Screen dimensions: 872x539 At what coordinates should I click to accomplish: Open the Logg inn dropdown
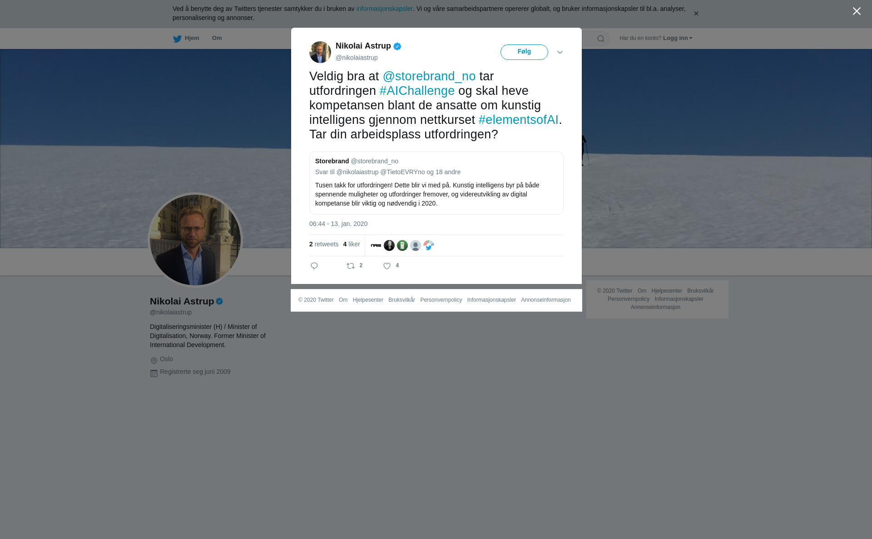click(678, 38)
